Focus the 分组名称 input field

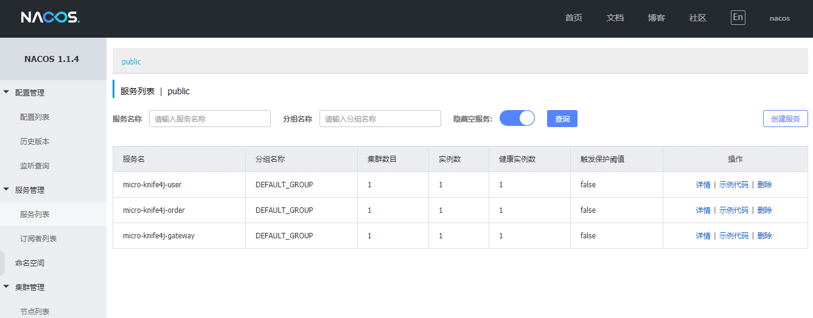tap(380, 119)
